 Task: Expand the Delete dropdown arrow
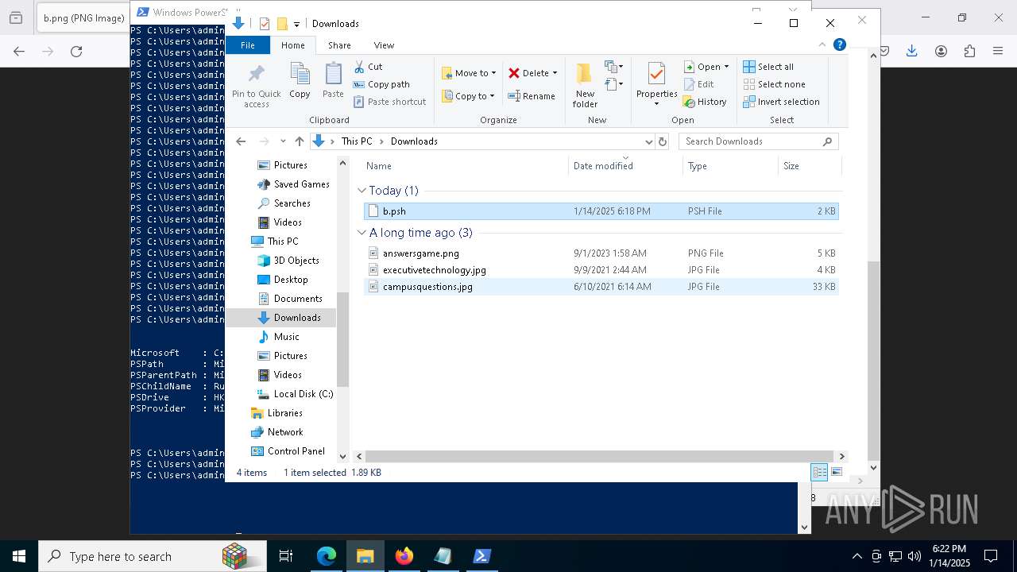click(x=555, y=73)
